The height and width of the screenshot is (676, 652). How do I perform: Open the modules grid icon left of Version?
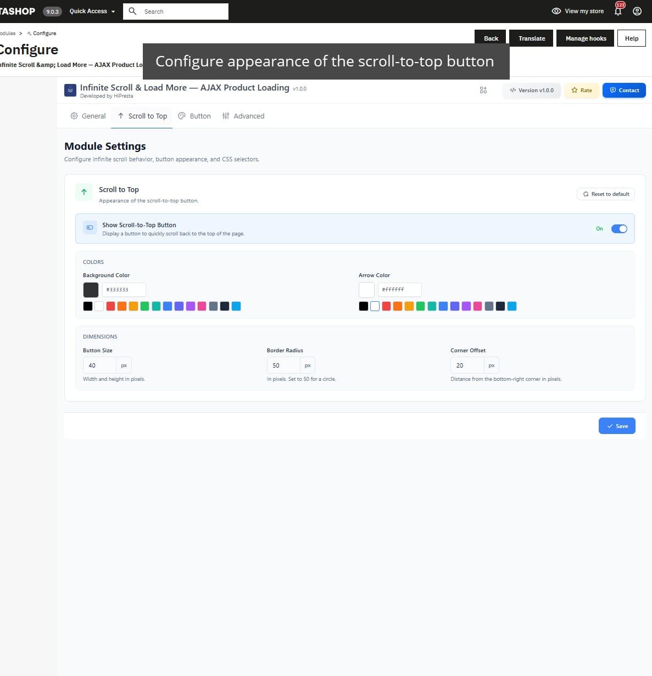(483, 90)
